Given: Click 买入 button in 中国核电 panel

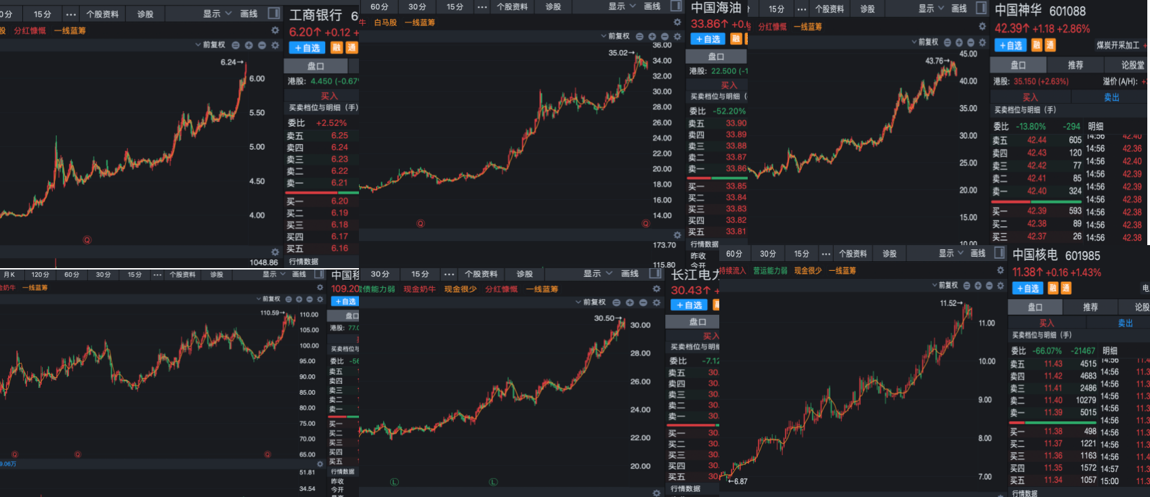Looking at the screenshot, I should point(1047,323).
